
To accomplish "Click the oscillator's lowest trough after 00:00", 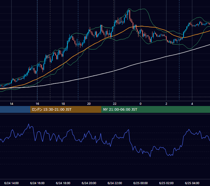I will pos(150,157).
